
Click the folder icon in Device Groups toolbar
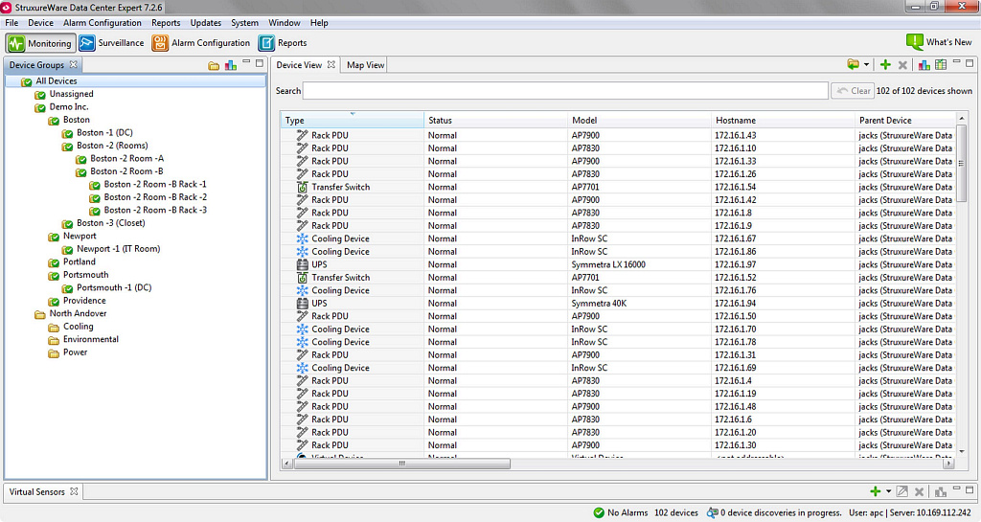[214, 65]
